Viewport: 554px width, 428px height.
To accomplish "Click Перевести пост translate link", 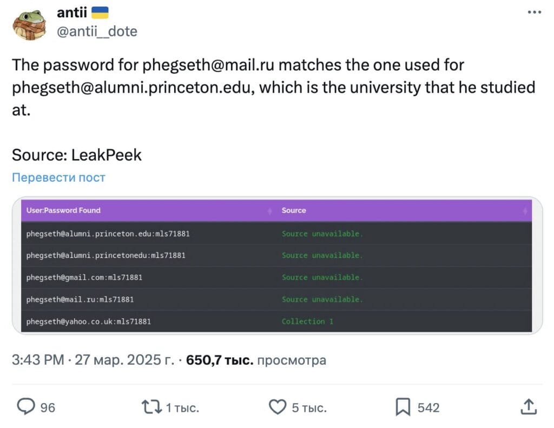I will coord(58,177).
